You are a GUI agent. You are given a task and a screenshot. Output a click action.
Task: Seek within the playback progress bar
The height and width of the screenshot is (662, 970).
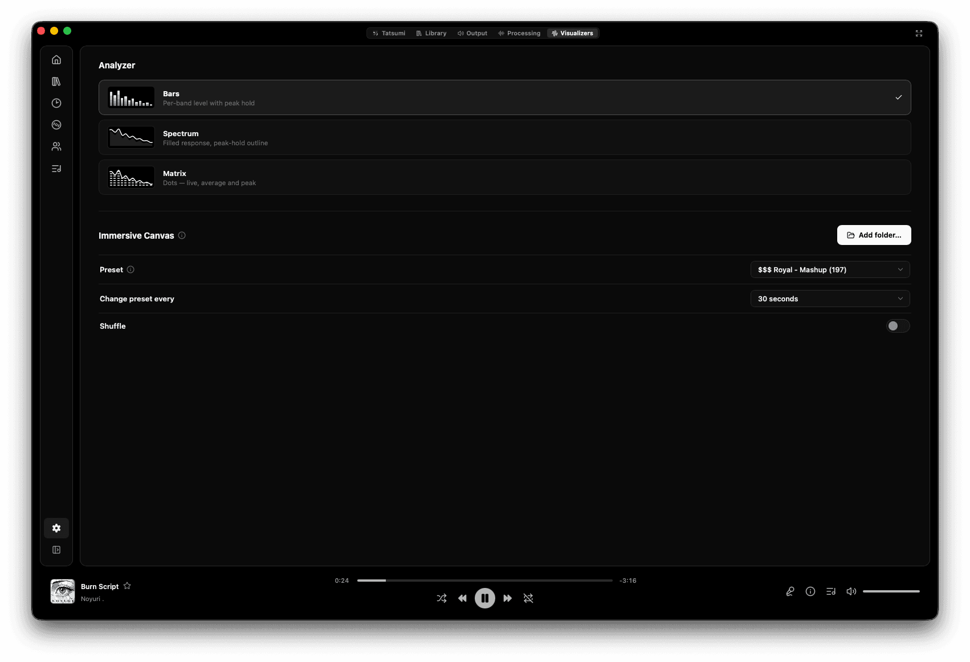click(485, 581)
